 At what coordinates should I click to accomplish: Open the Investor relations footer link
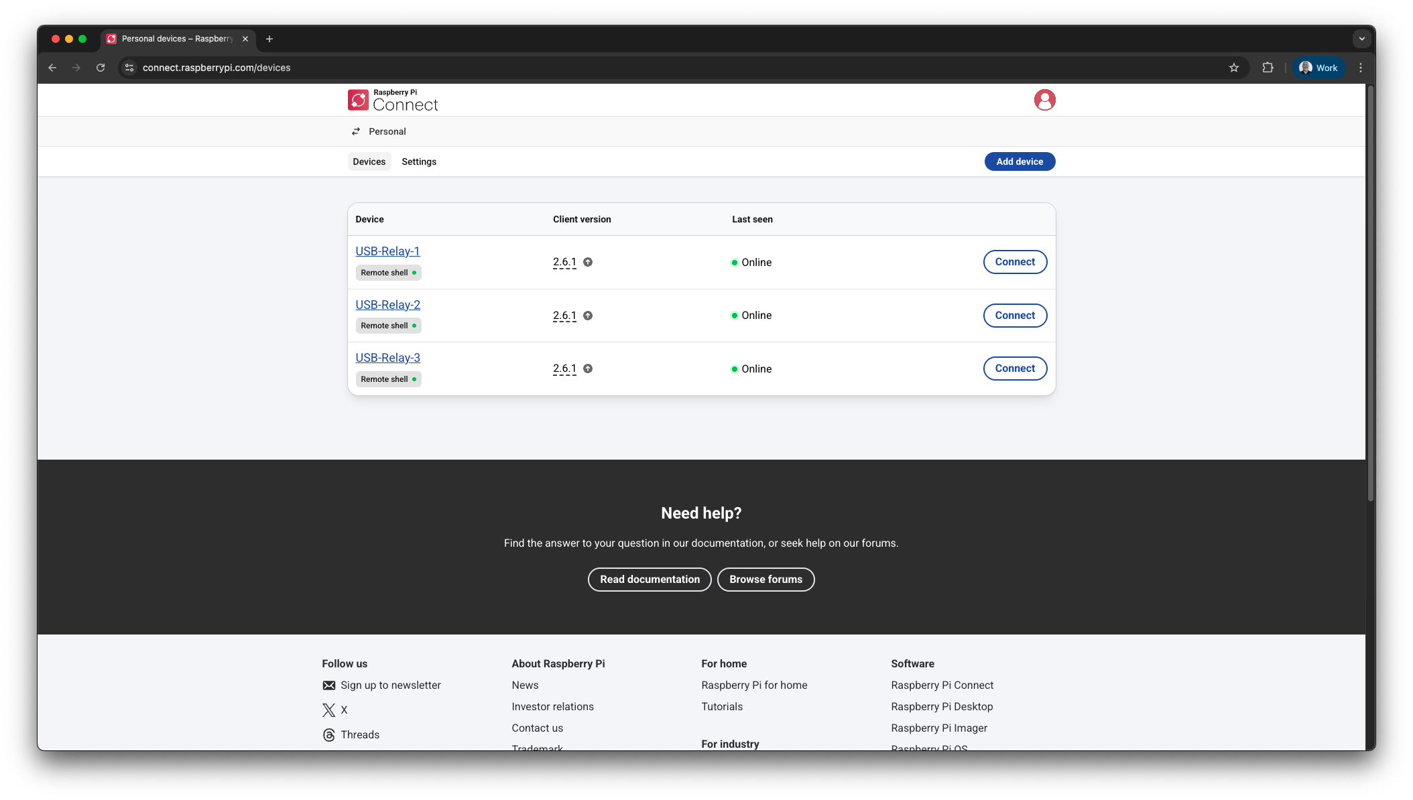552,707
